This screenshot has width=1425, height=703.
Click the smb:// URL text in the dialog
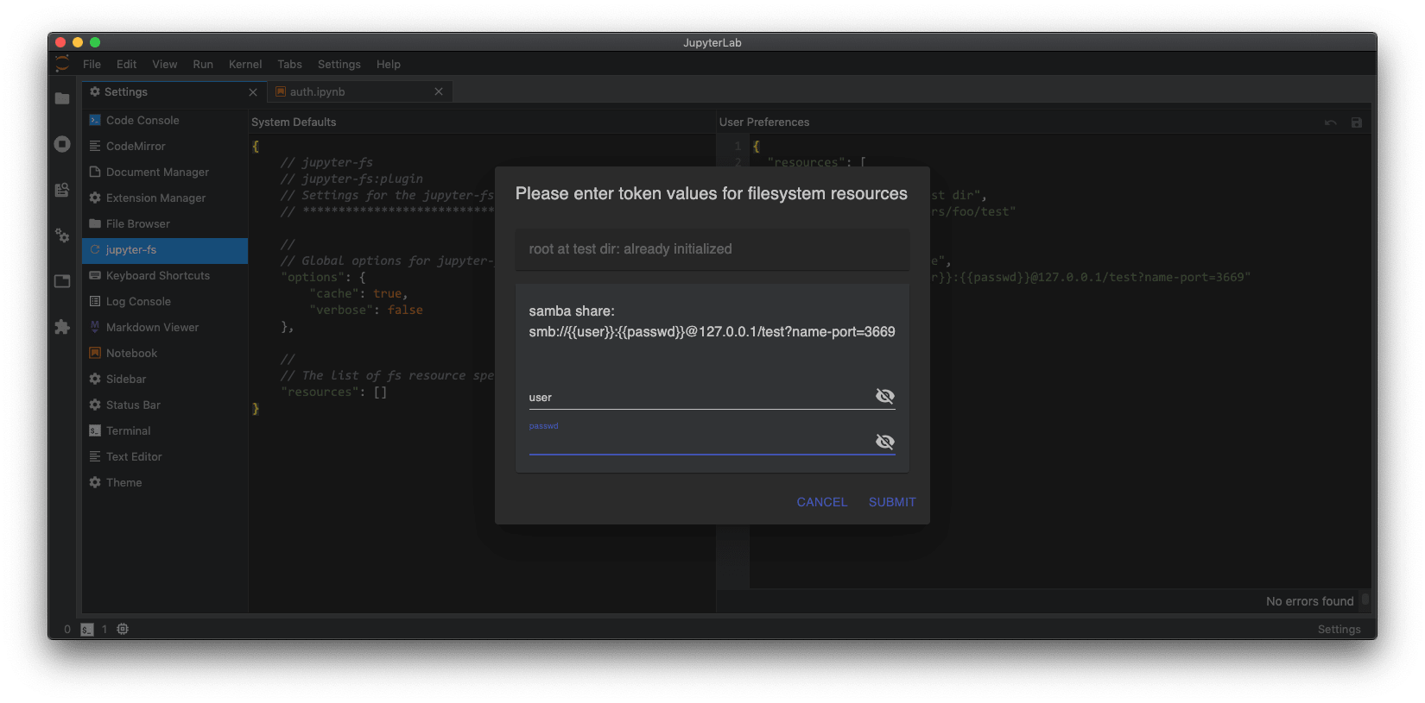(x=712, y=332)
